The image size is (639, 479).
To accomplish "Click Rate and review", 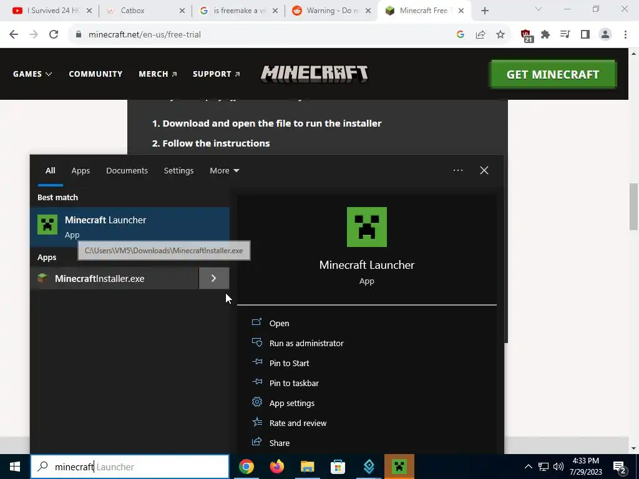I will [x=298, y=423].
